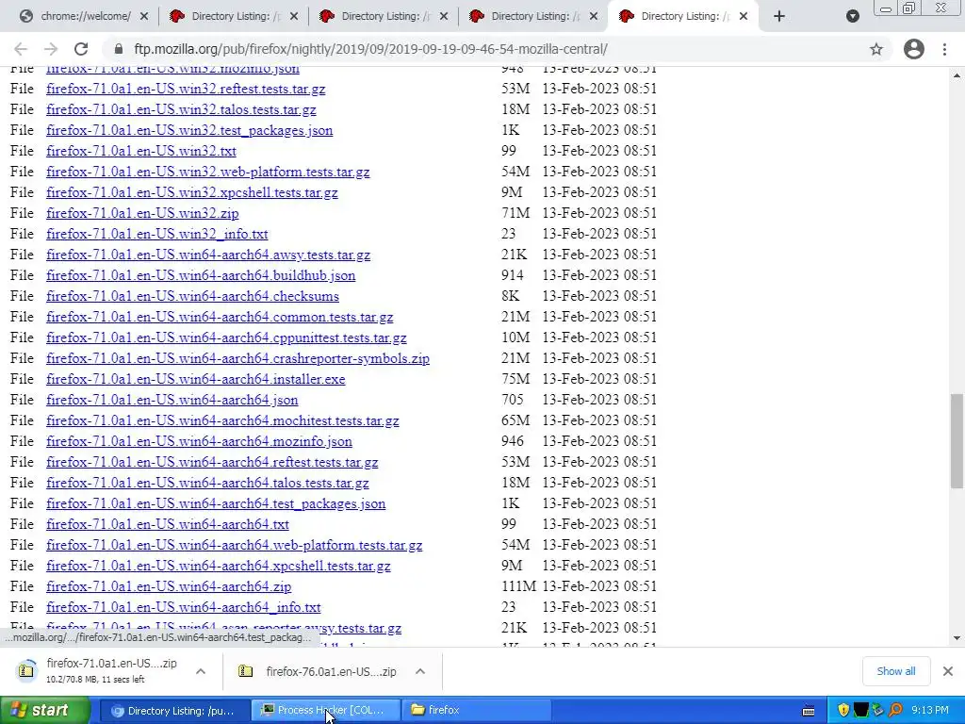This screenshot has width=965, height=724.
Task: Close the active Directory Listing tab
Action: click(744, 17)
